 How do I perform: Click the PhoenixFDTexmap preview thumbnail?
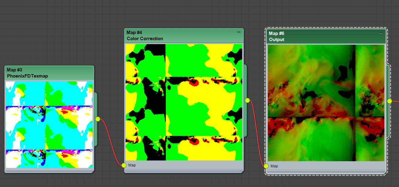point(49,124)
